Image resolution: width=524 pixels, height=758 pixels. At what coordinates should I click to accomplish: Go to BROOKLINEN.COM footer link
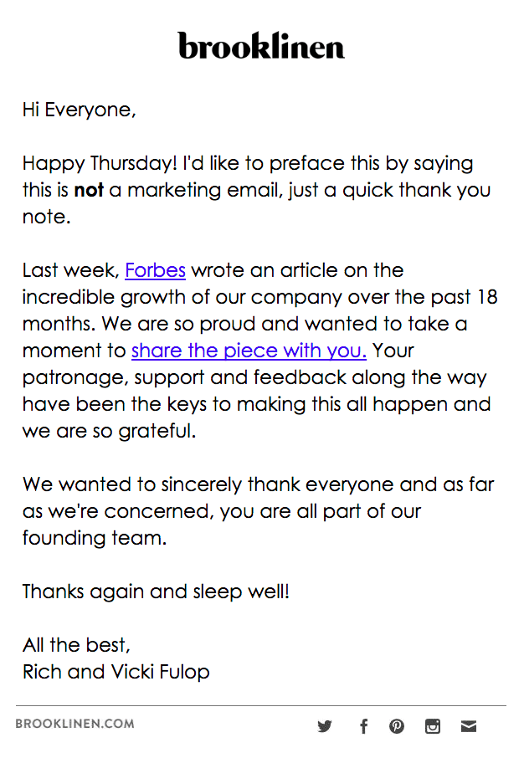(74, 724)
